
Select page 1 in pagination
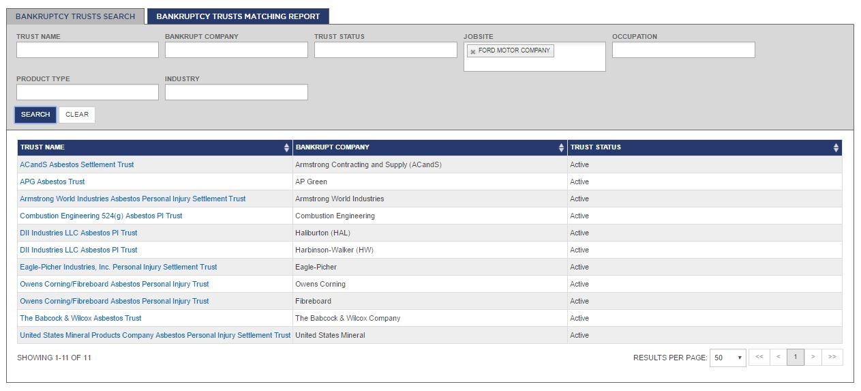[x=796, y=357]
